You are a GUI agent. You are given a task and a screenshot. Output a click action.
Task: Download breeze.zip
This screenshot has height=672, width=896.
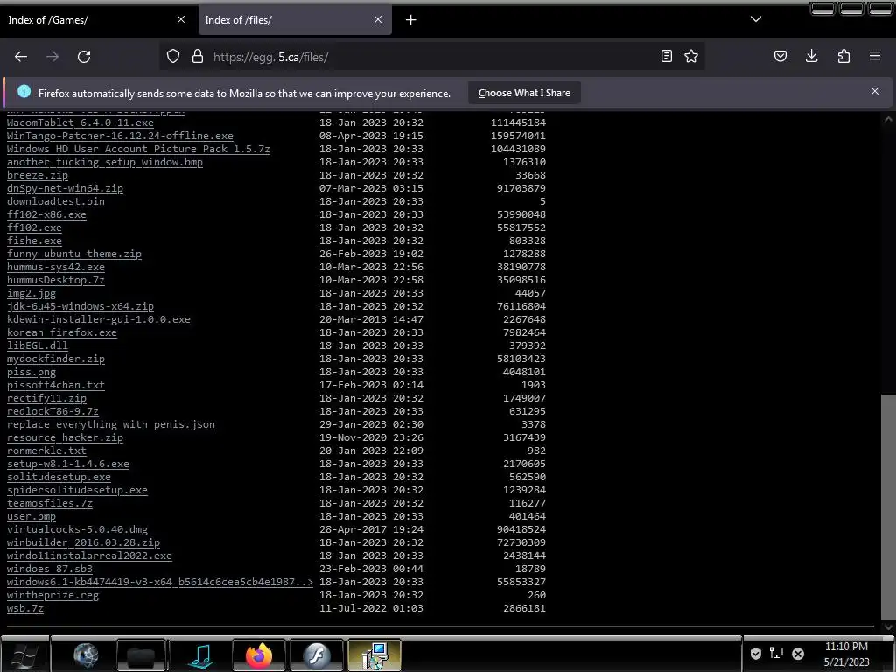coord(37,175)
